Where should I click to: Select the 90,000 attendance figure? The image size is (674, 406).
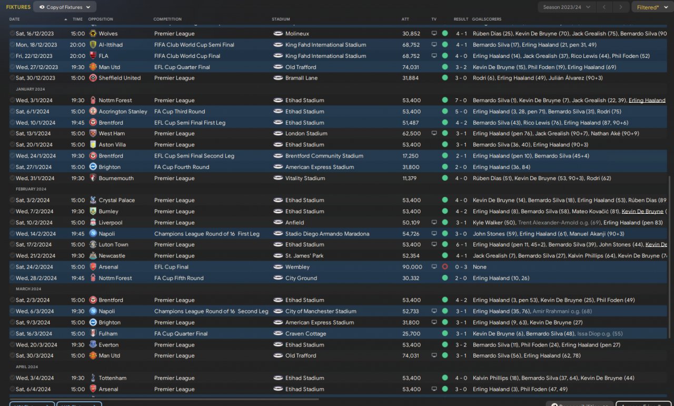pyautogui.click(x=412, y=267)
